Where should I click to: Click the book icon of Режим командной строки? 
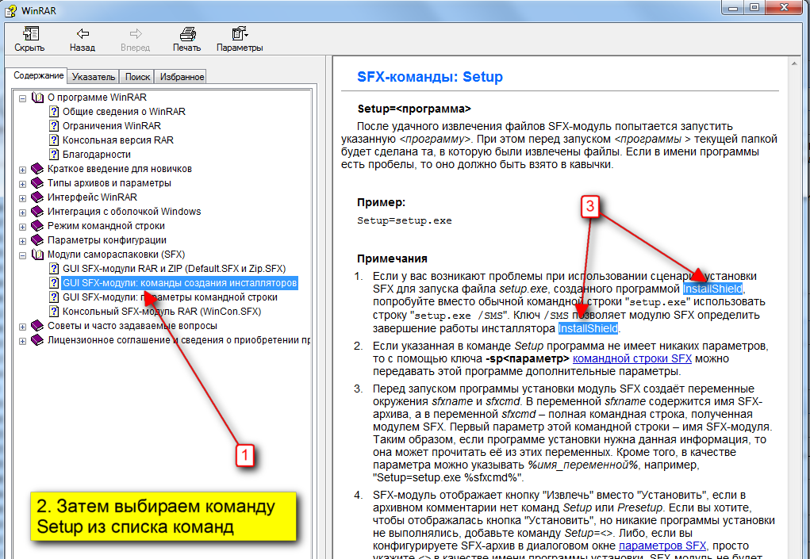click(37, 225)
